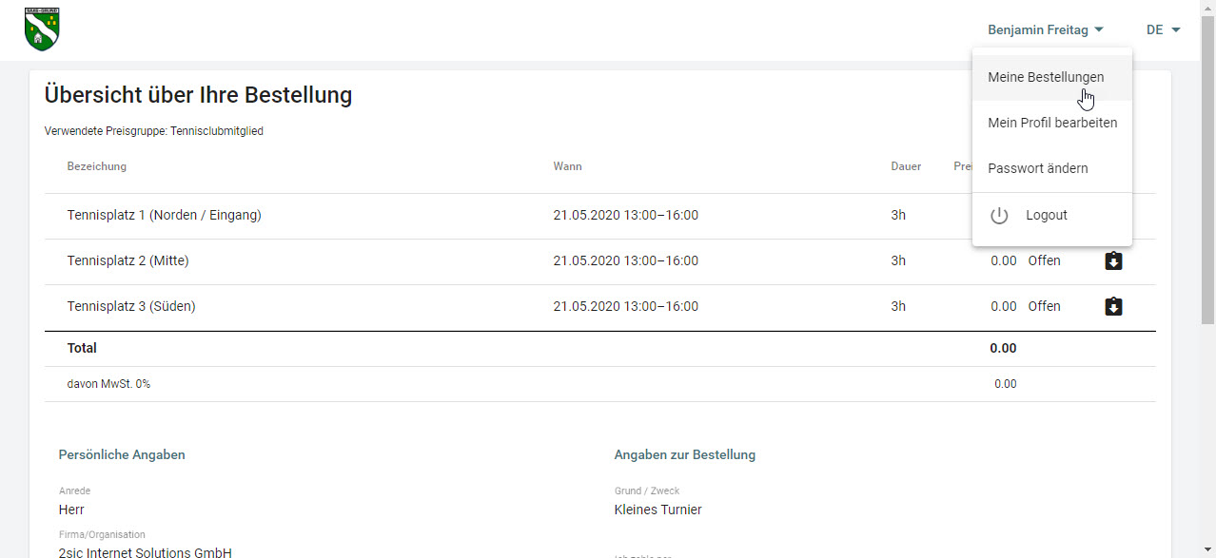1216x558 pixels.
Task: Click the Offen status for Tennisplatz 2
Action: click(x=1044, y=260)
